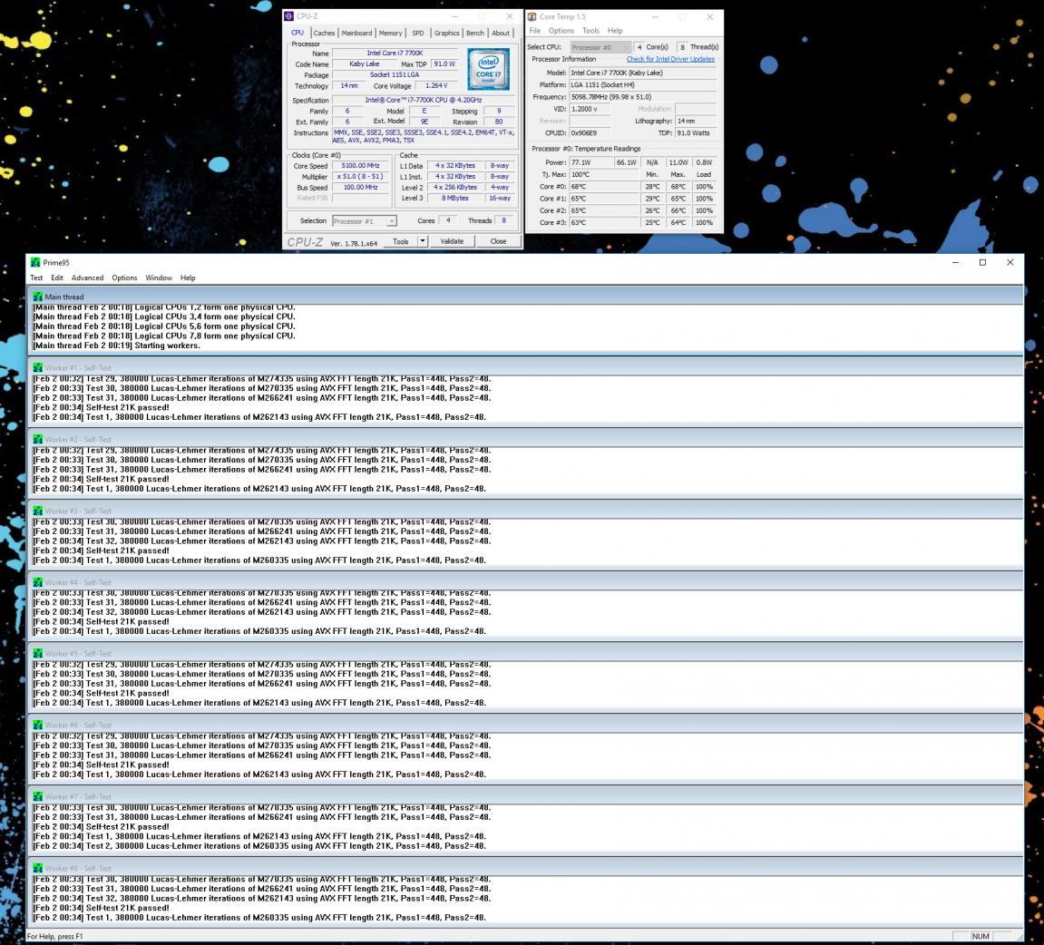Click the Worker #5 Self-Test window icon
Screen dimensions: 1044x945
[x=38, y=654]
